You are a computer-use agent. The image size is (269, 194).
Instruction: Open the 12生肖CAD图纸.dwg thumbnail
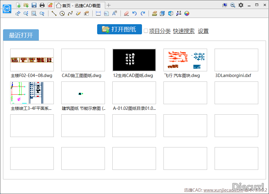point(134,60)
